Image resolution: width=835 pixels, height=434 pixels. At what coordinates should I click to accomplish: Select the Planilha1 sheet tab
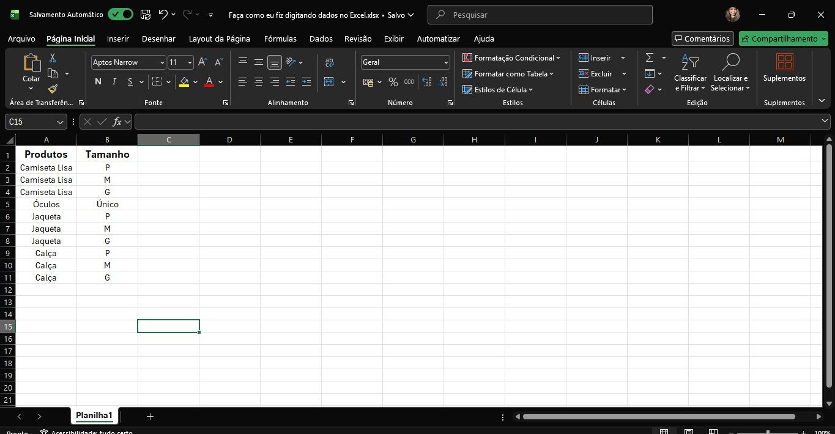94,416
